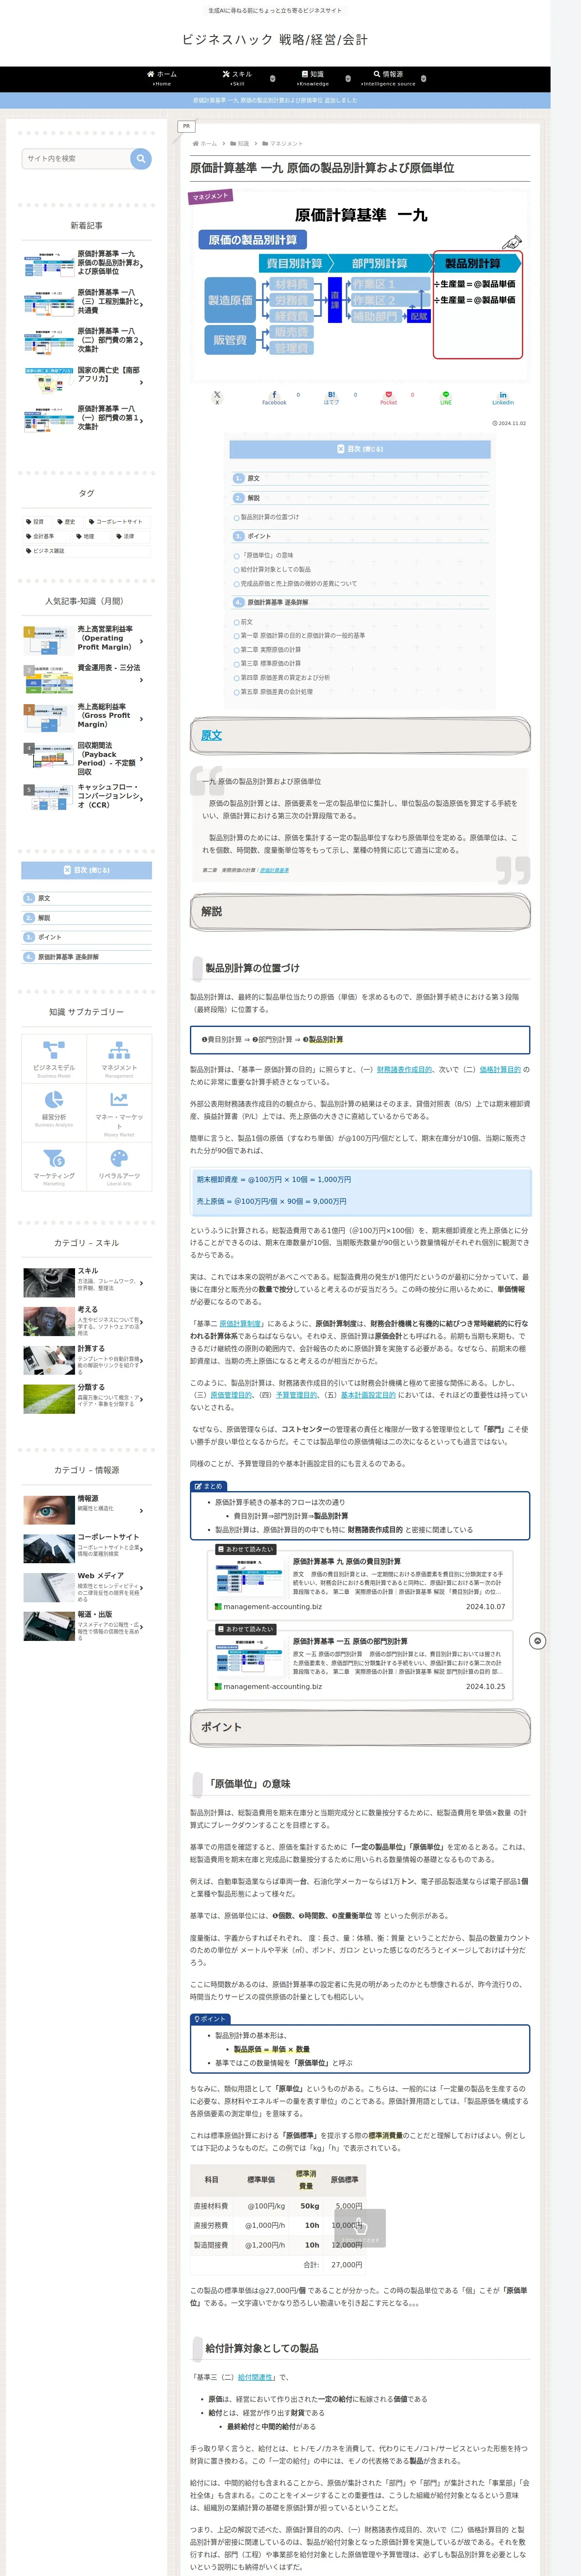The width and height of the screenshot is (581, 2576).
Task: Open the 情報源 (Intelligence source) menu item
Action: pyautogui.click(x=388, y=78)
